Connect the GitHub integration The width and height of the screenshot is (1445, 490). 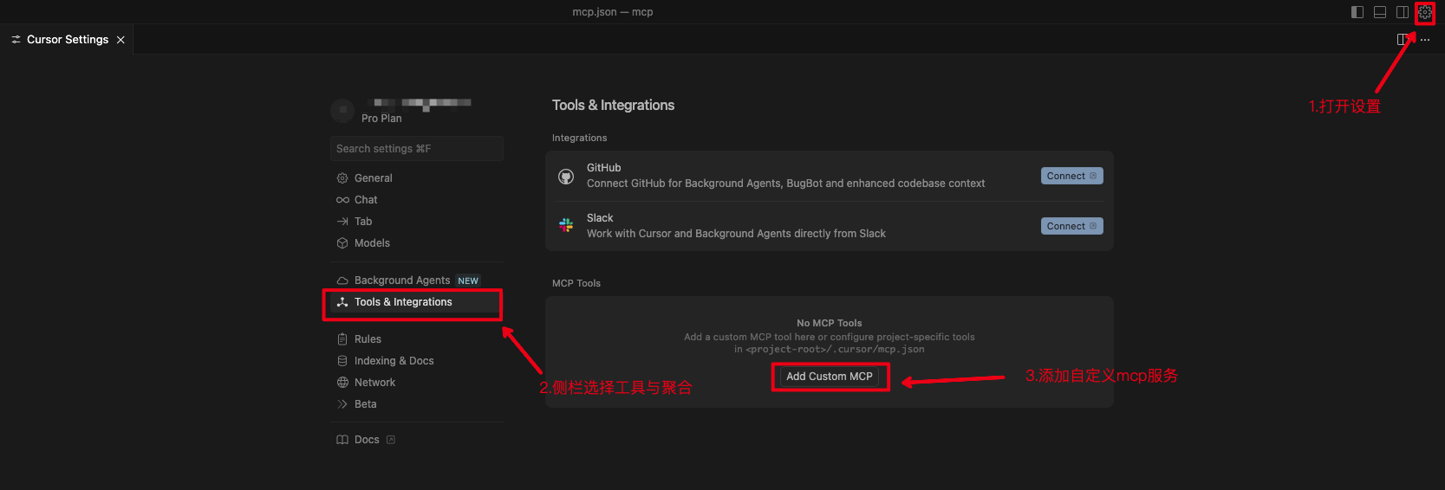[1071, 176]
